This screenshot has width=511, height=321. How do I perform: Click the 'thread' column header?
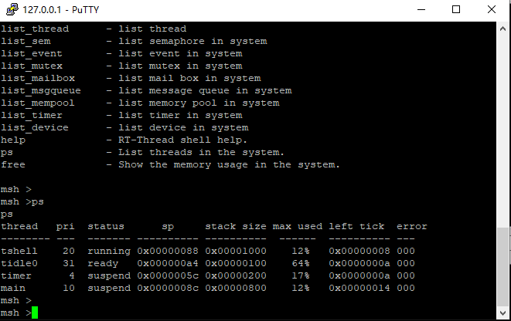[19, 226]
